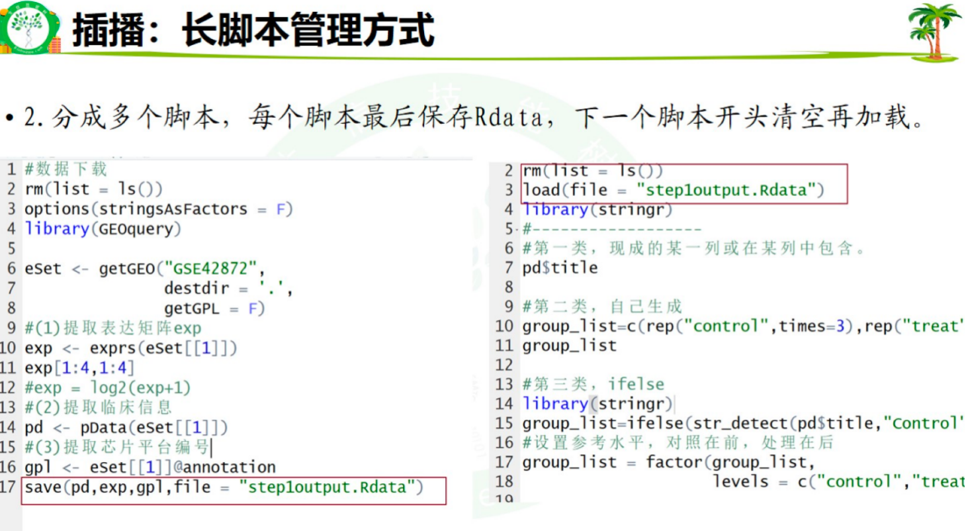Click the tree logo icon top-left

[26, 26]
